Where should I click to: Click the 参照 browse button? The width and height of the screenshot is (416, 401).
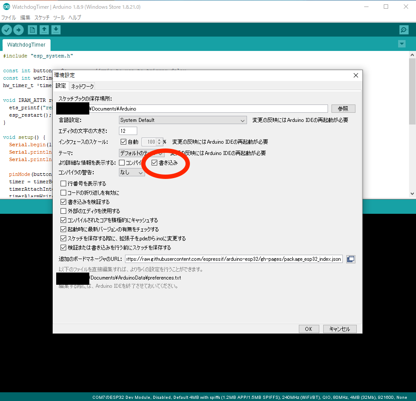click(343, 108)
